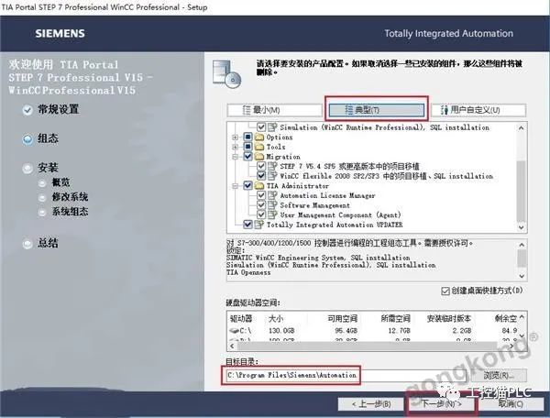
Task: Click the Migration folder icon
Action: (258, 157)
